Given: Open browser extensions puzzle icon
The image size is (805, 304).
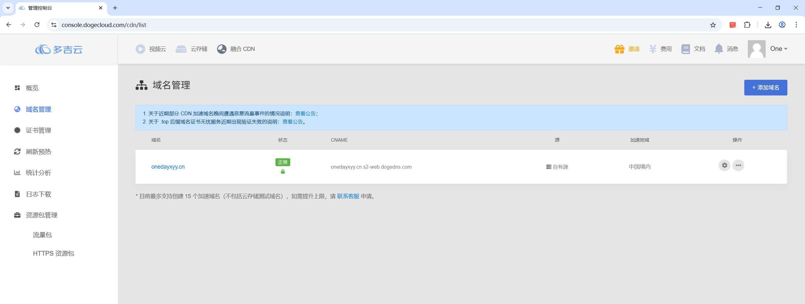Looking at the screenshot, I should click(747, 25).
